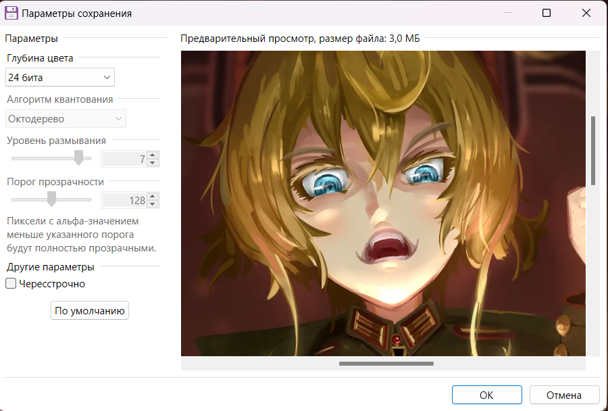
Task: Click the dithering level slider thumb
Action: click(x=79, y=158)
